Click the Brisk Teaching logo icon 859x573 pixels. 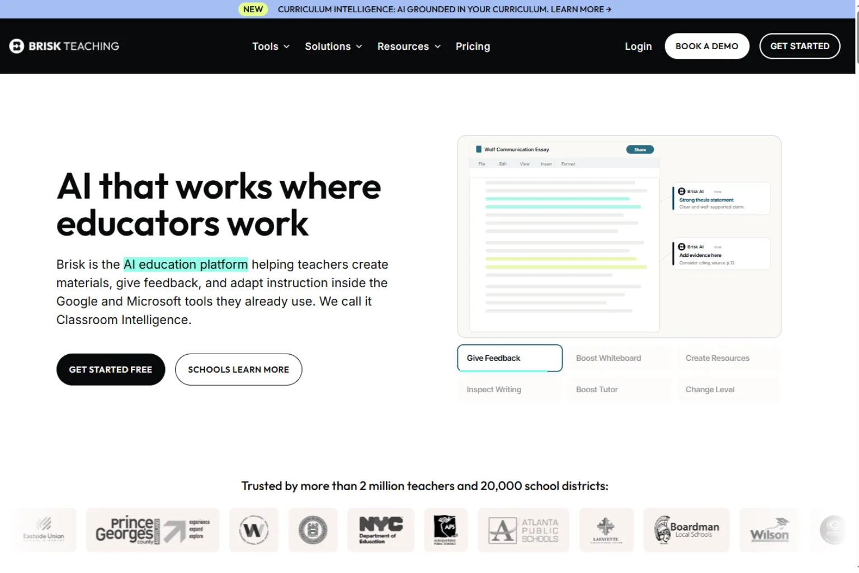17,46
